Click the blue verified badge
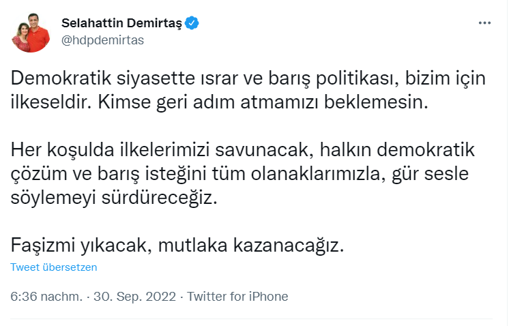The image size is (509, 326). [x=192, y=23]
